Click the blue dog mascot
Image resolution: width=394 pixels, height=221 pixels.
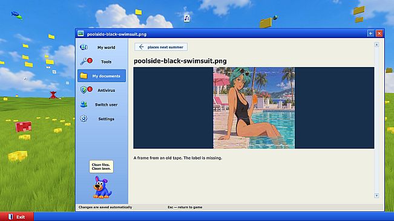[x=102, y=187]
